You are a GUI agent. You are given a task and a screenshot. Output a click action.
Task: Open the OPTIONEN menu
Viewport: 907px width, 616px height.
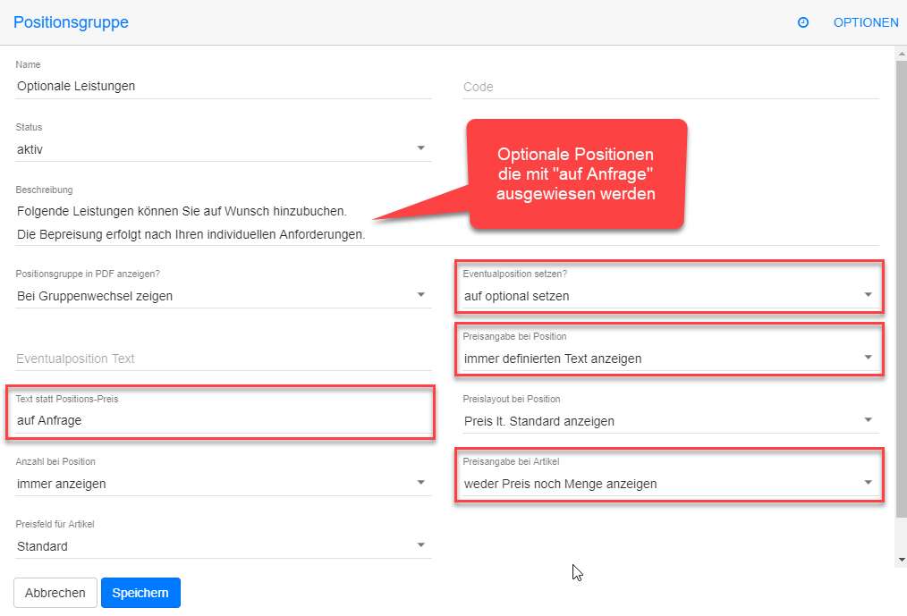865,22
